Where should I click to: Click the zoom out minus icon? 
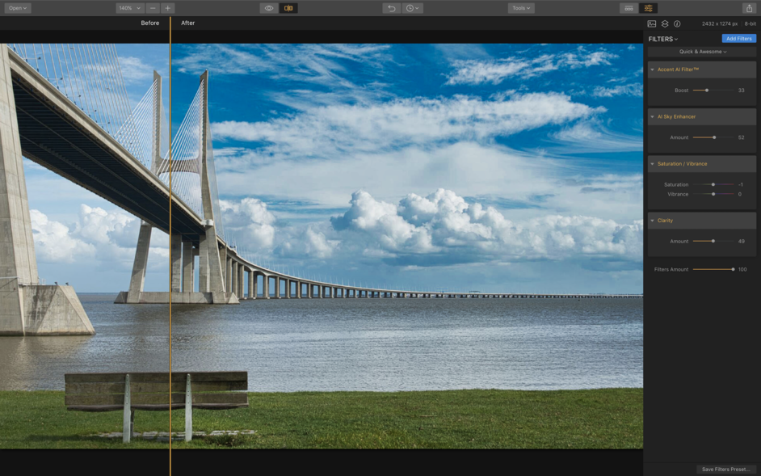click(x=151, y=7)
